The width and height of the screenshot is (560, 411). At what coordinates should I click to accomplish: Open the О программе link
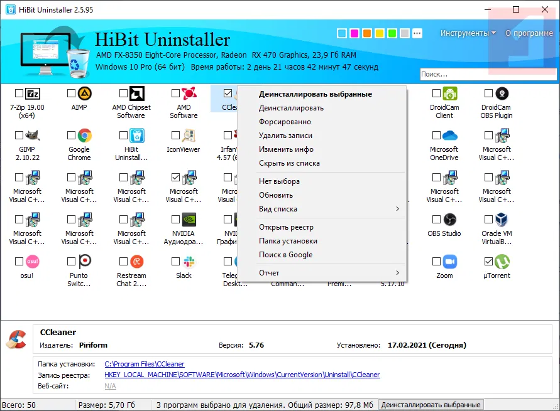point(529,33)
